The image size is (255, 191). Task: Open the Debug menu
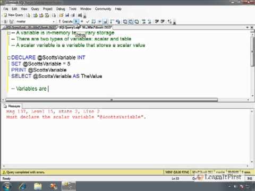coord(61,9)
